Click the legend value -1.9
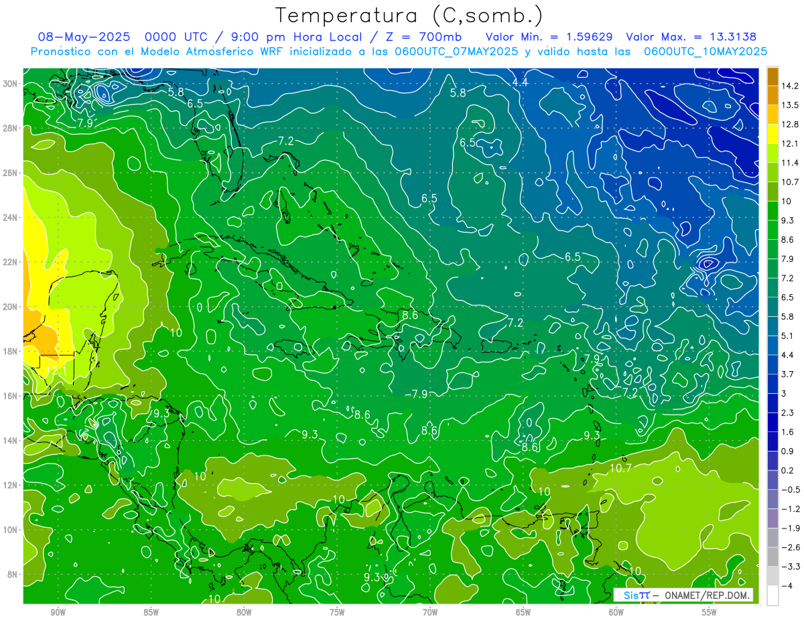Viewport: 804px width, 621px height. (789, 528)
